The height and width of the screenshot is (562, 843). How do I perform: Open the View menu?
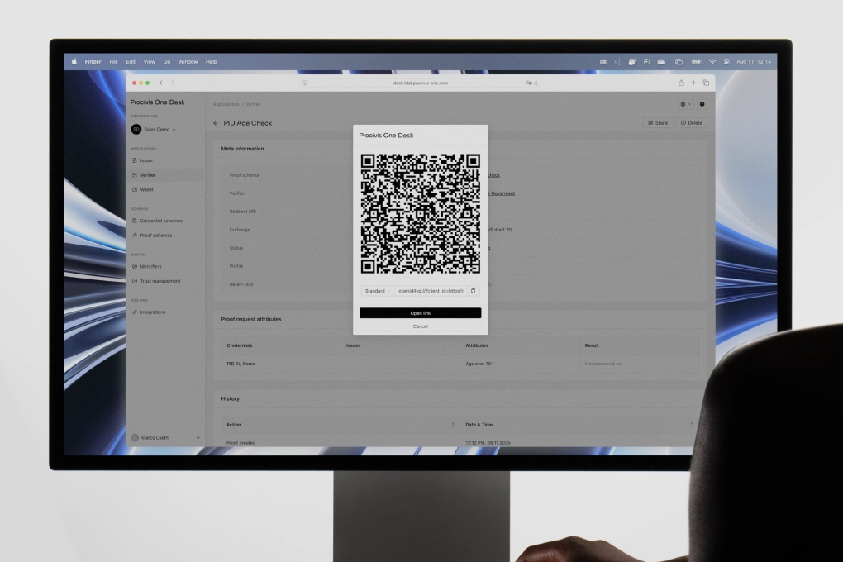pos(149,62)
